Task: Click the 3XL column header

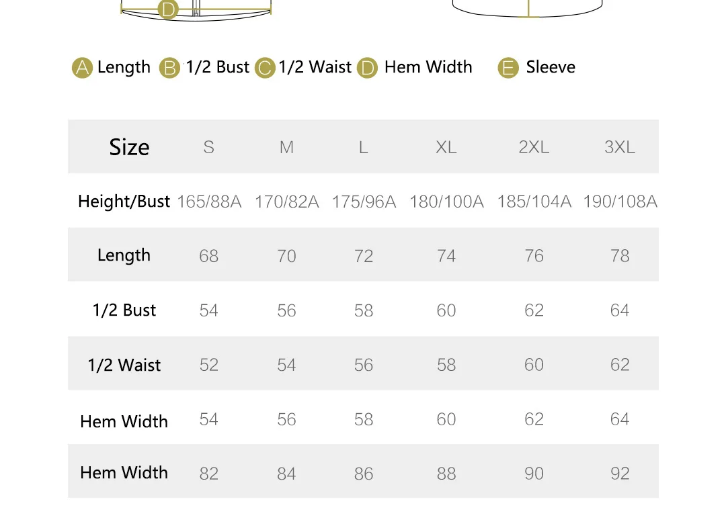Action: pos(620,147)
